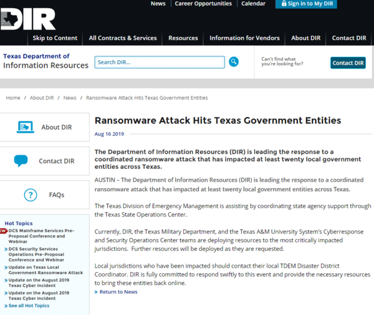Click the Contact DIR speech bubble icon

point(21,161)
